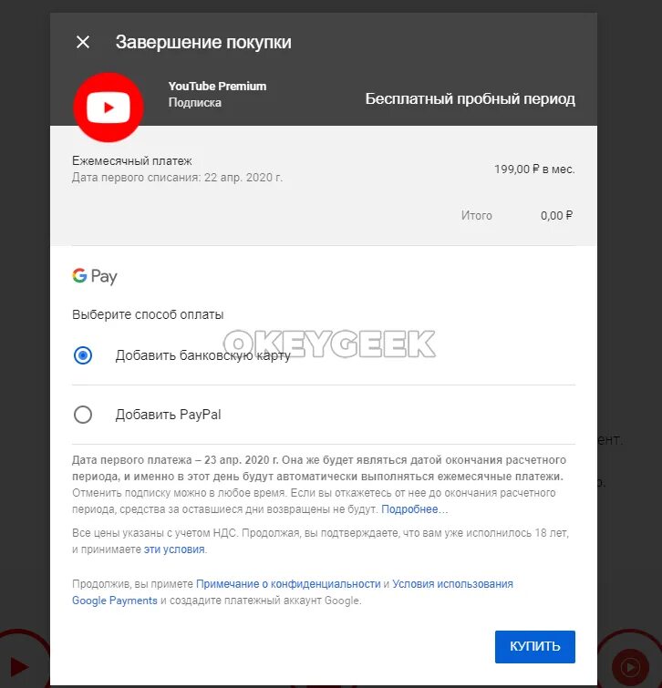Image resolution: width=662 pixels, height=688 pixels.
Task: Click the 'Завершение покупки' dialog title
Action: (x=203, y=42)
